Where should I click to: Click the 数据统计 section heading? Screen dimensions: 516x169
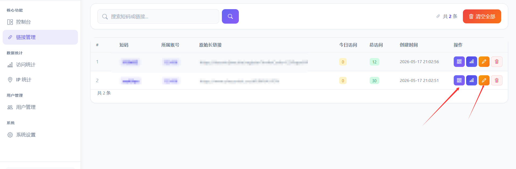point(15,53)
